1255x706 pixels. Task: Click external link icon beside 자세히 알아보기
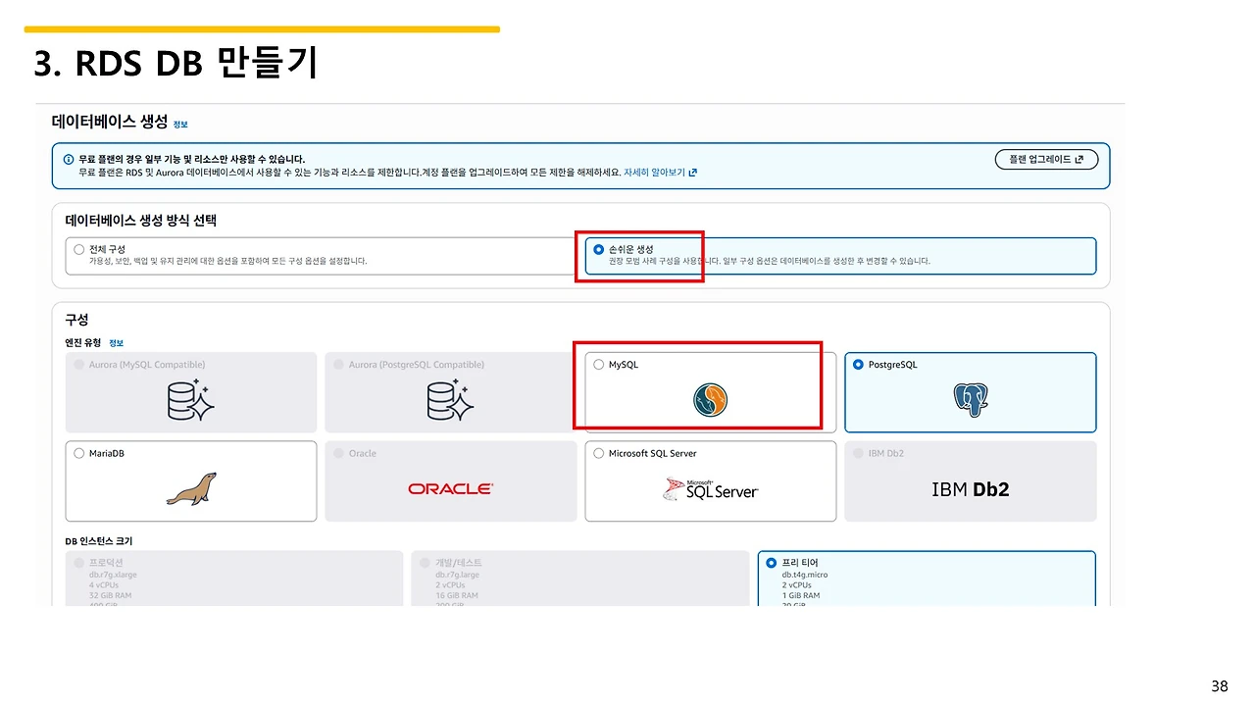(x=693, y=172)
